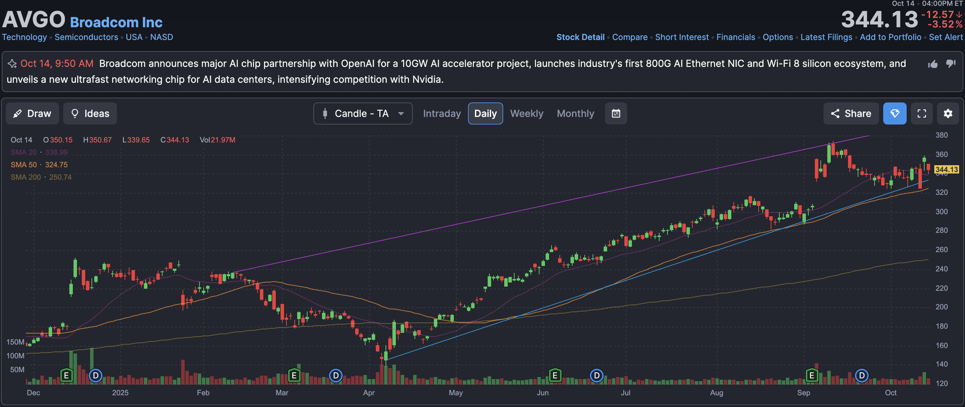Open the Financials tab link
This screenshot has width=965, height=407.
coord(735,37)
